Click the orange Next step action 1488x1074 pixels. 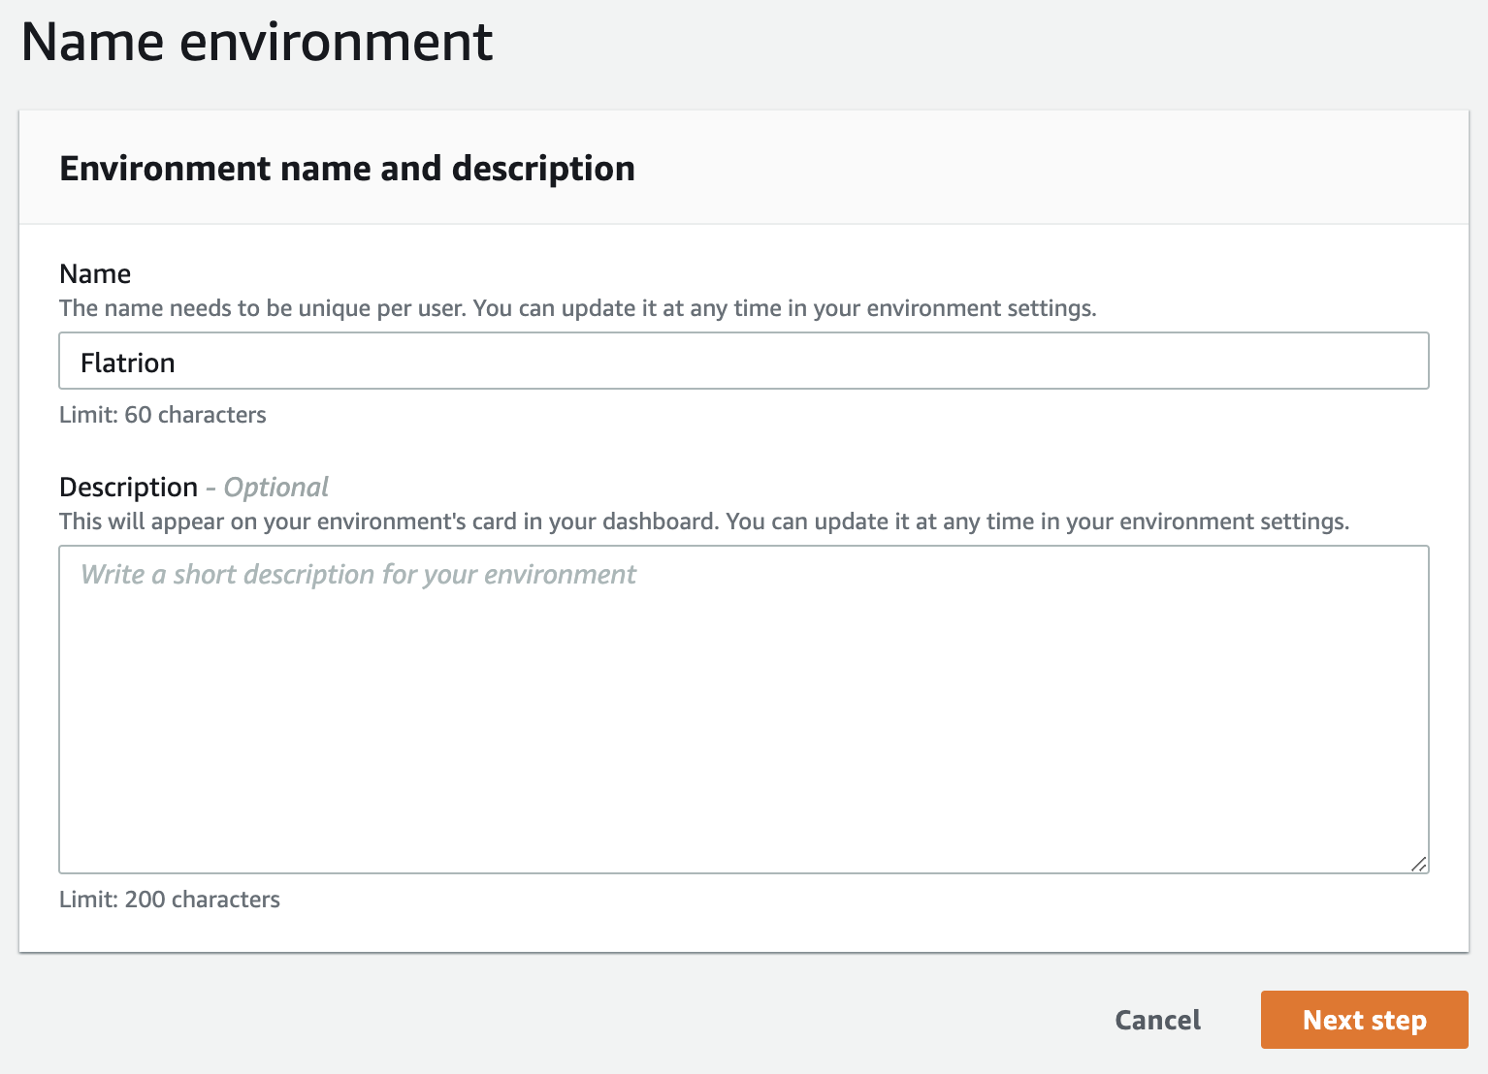[x=1363, y=1020]
